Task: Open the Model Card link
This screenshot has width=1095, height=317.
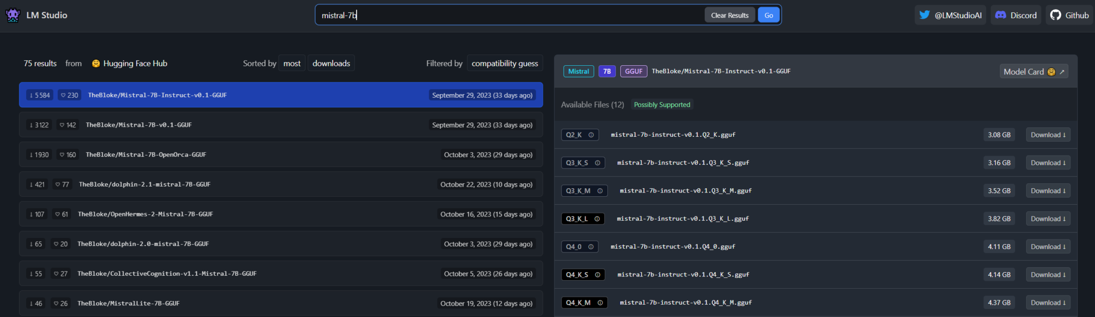Action: coord(1034,72)
